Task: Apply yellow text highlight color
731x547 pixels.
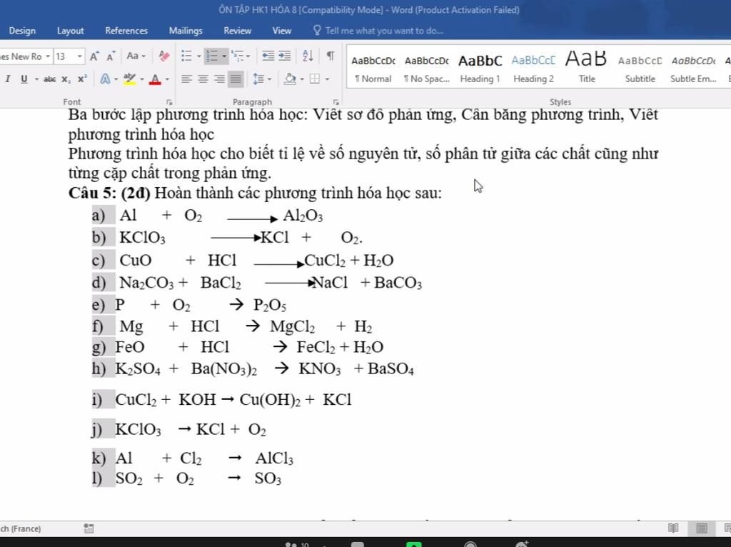Action: tap(130, 79)
